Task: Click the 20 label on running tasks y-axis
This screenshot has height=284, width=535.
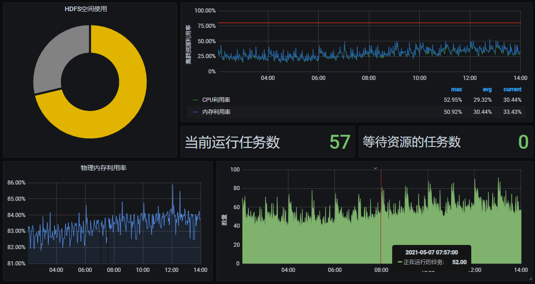Action: click(x=236, y=245)
